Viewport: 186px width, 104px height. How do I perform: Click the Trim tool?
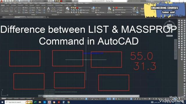(39, 8)
